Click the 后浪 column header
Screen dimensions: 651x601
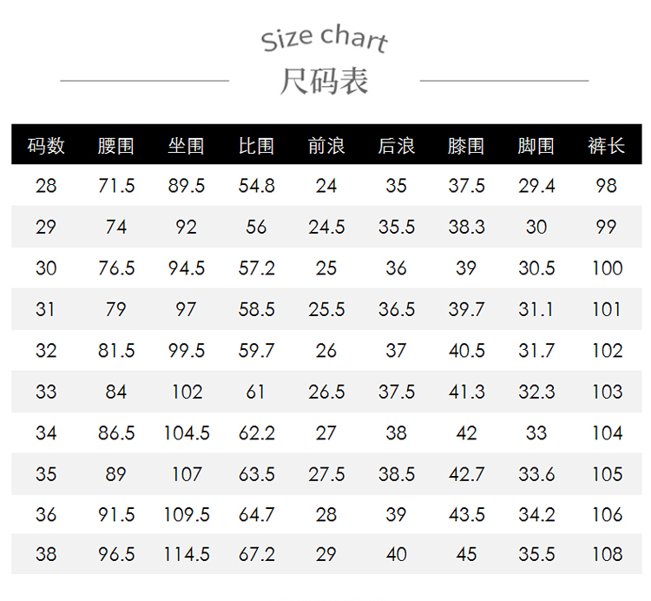coord(396,145)
